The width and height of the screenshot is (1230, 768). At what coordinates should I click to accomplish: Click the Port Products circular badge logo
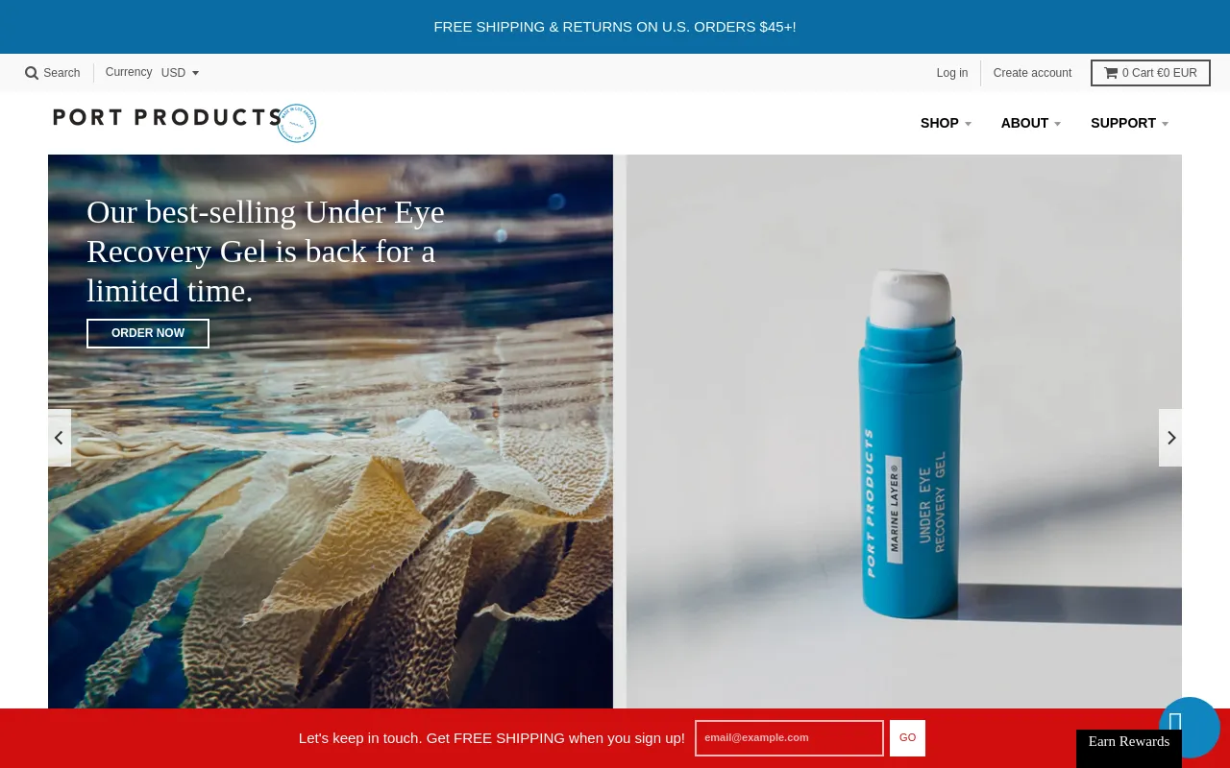(297, 124)
